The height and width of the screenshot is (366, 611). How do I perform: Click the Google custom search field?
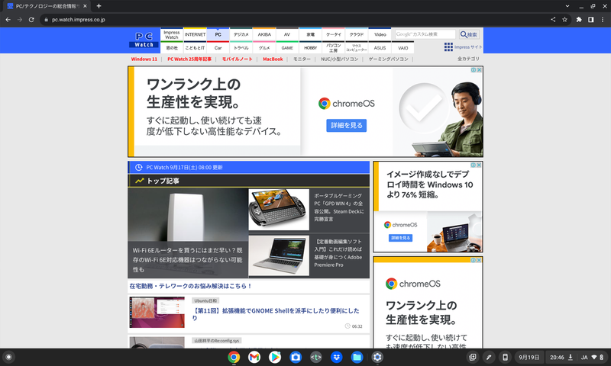[x=425, y=34]
